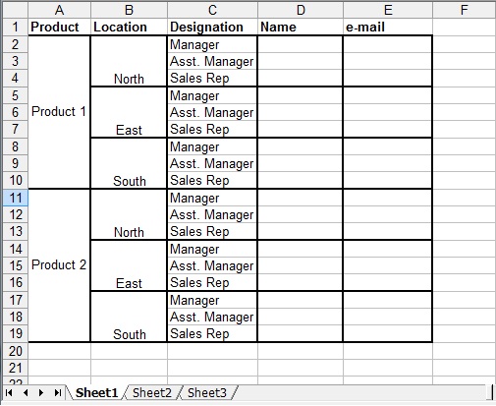Click the merged South cell of Product 2
Screen dimensions: 496x406
point(129,317)
